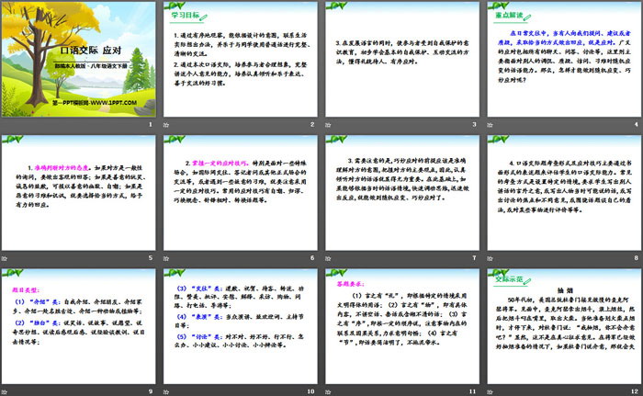The width and height of the screenshot is (643, 396).
Task: Click slide number 4 label
Action: coord(637,124)
